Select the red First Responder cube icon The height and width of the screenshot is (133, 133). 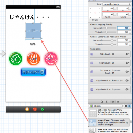35,109
